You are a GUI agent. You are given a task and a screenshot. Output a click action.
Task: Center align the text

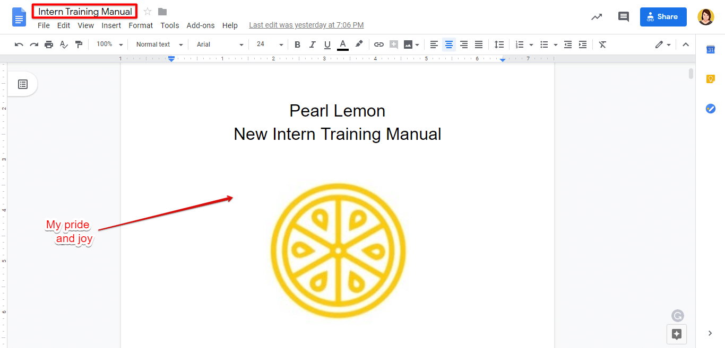449,44
